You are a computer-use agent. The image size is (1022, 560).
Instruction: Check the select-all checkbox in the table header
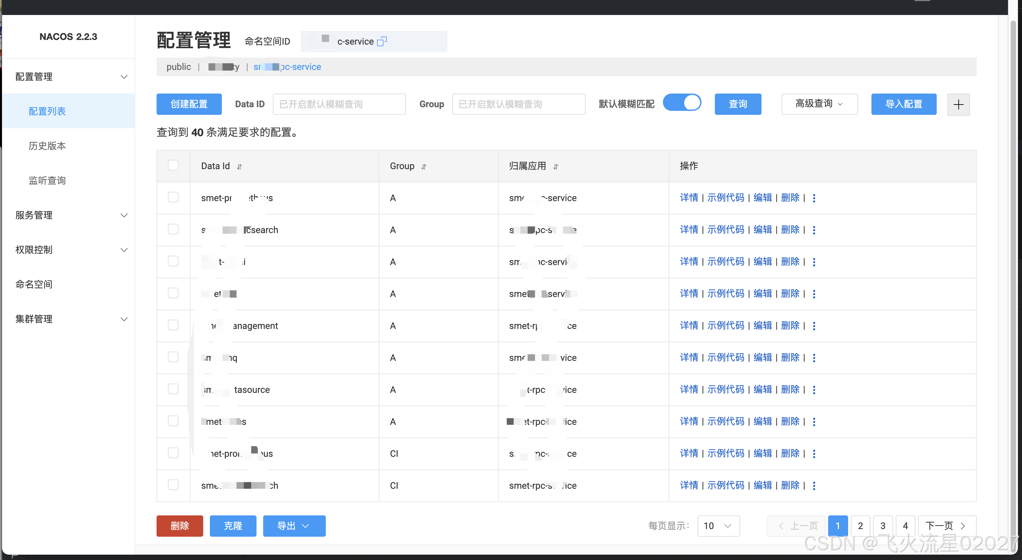coord(173,165)
